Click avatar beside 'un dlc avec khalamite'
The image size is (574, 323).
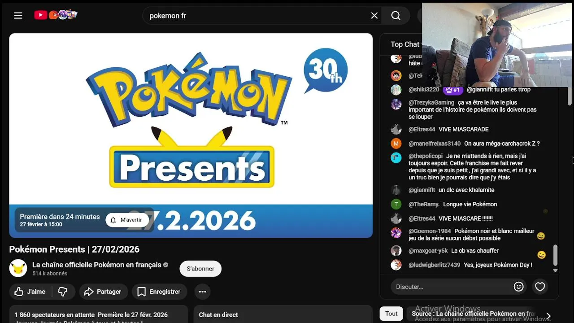[396, 190]
